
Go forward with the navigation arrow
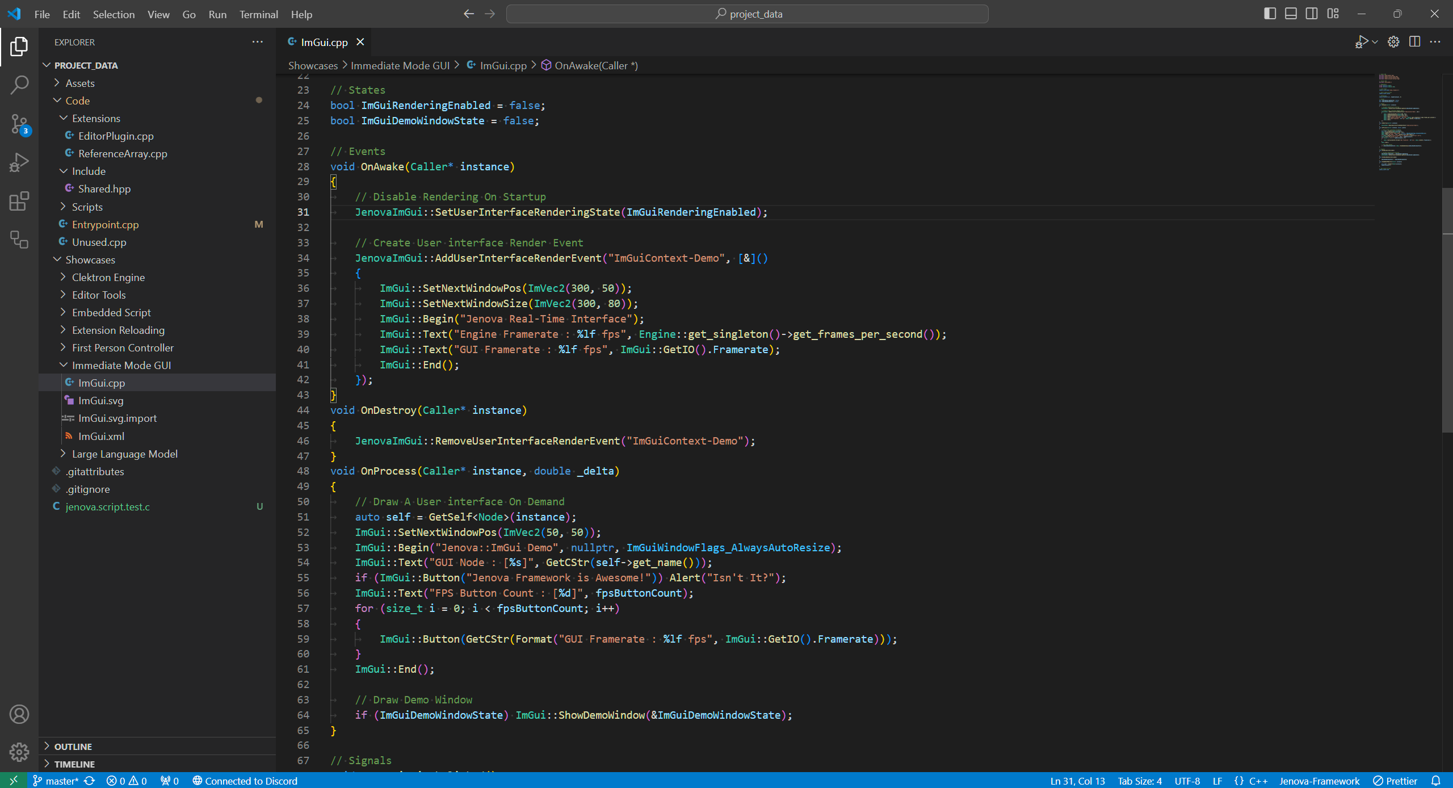tap(490, 14)
